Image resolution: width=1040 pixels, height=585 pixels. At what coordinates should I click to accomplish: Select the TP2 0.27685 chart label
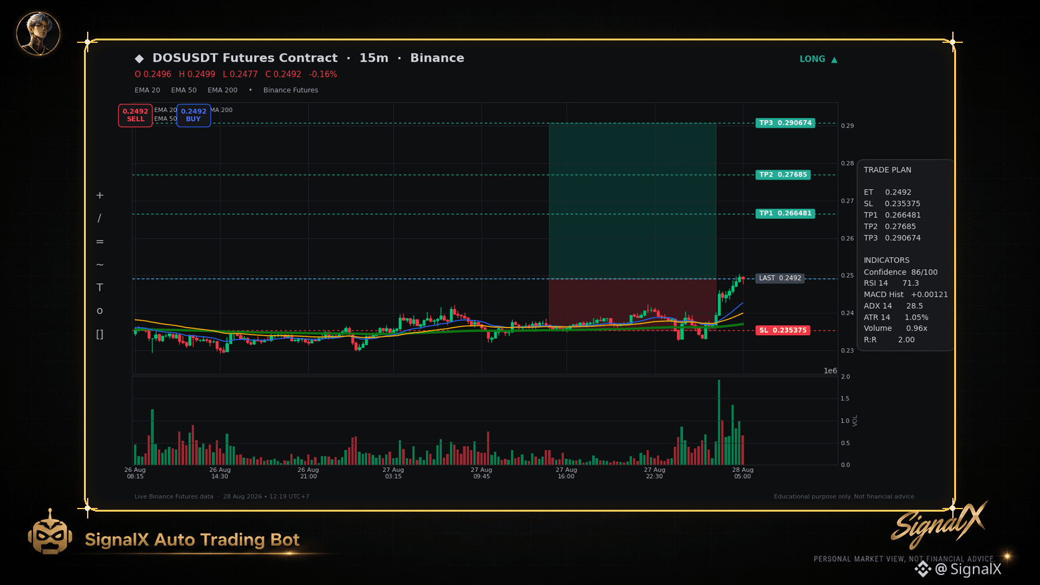[x=783, y=175]
